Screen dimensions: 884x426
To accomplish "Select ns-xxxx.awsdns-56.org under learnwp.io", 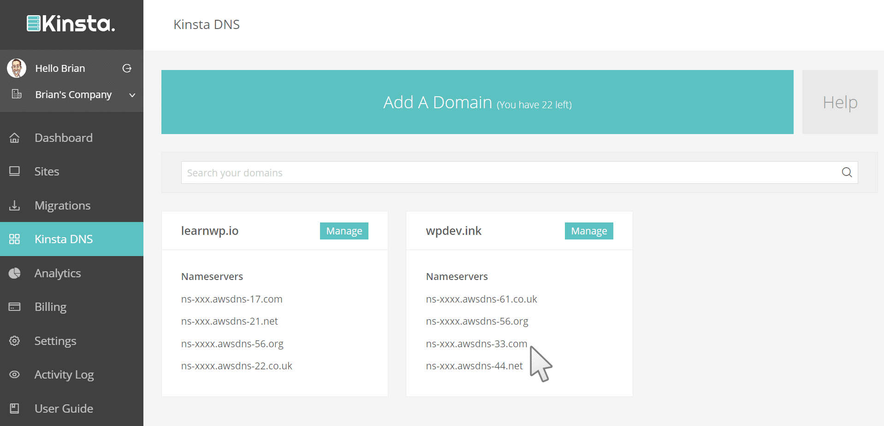I will (x=232, y=344).
